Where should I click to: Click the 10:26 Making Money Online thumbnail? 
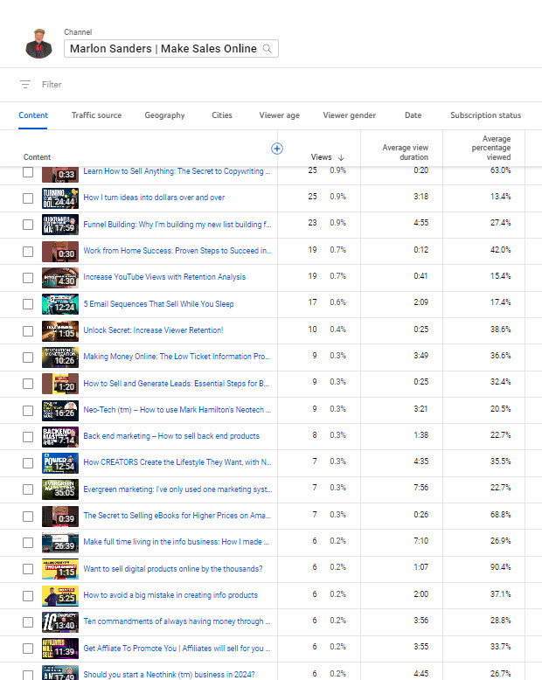point(60,357)
